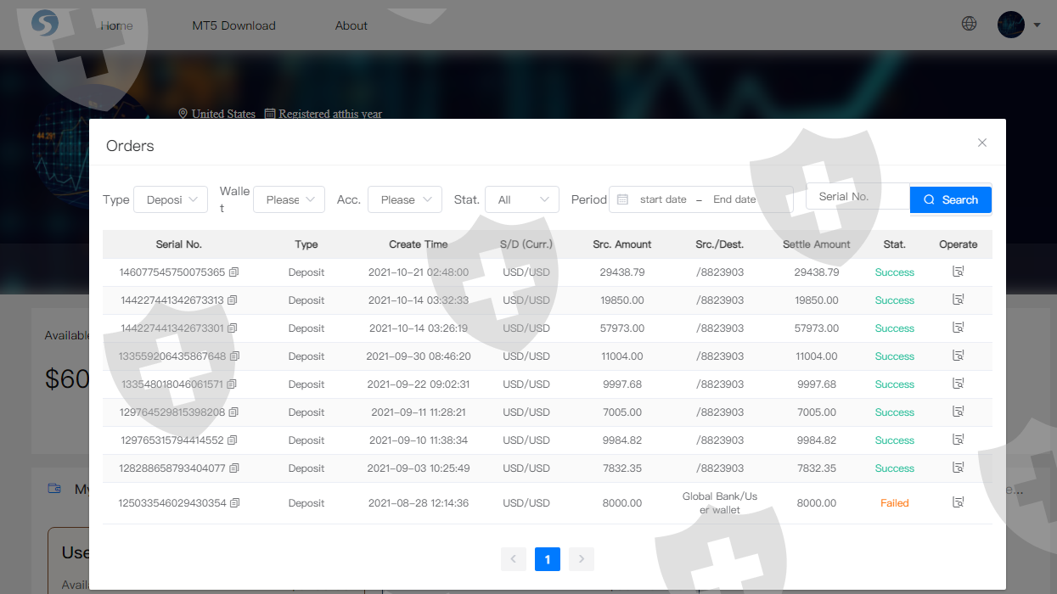This screenshot has height=594, width=1057.
Task: Go to the About page
Action: pyautogui.click(x=351, y=25)
